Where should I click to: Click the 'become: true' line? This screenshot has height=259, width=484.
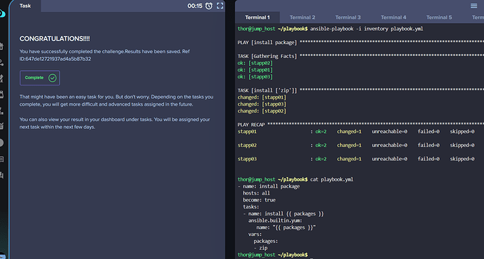[259, 200]
